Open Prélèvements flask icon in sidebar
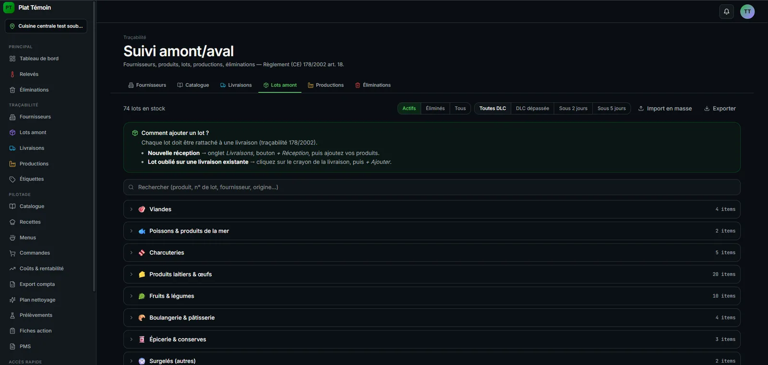Viewport: 768px width, 365px height. (12, 316)
